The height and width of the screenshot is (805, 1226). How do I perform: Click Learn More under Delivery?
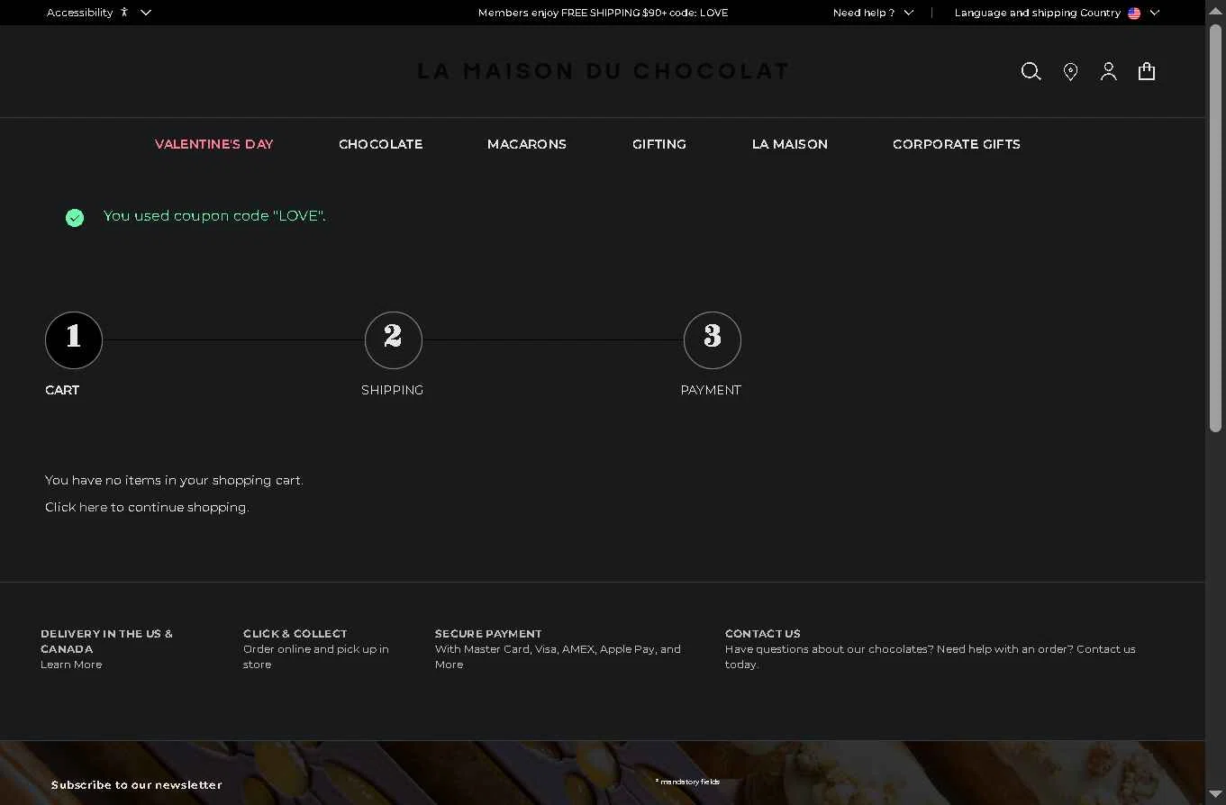tap(71, 665)
